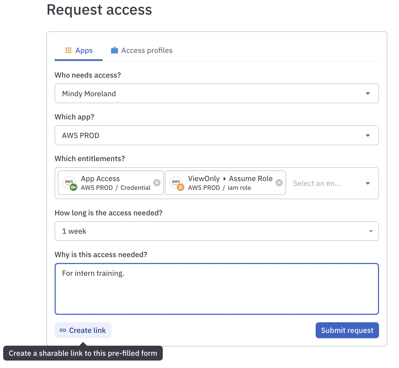
Task: Click the Apps grid icon
Action: pyautogui.click(x=69, y=50)
